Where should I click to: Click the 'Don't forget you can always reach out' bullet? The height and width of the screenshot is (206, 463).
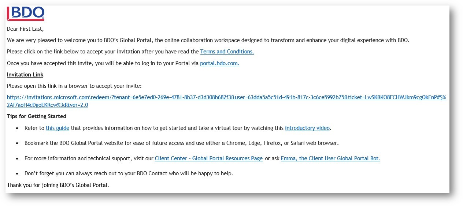tap(129, 173)
